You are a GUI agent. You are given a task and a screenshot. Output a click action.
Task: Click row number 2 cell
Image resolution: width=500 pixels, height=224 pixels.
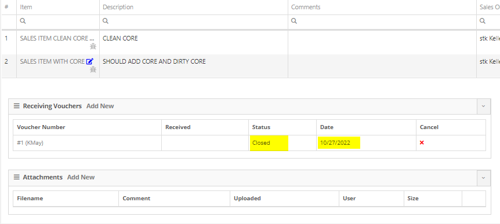(x=9, y=66)
